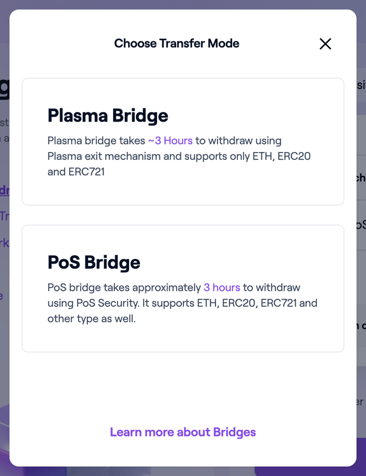Select the Plasma Bridge transfer option
366x476 pixels.
coord(183,142)
